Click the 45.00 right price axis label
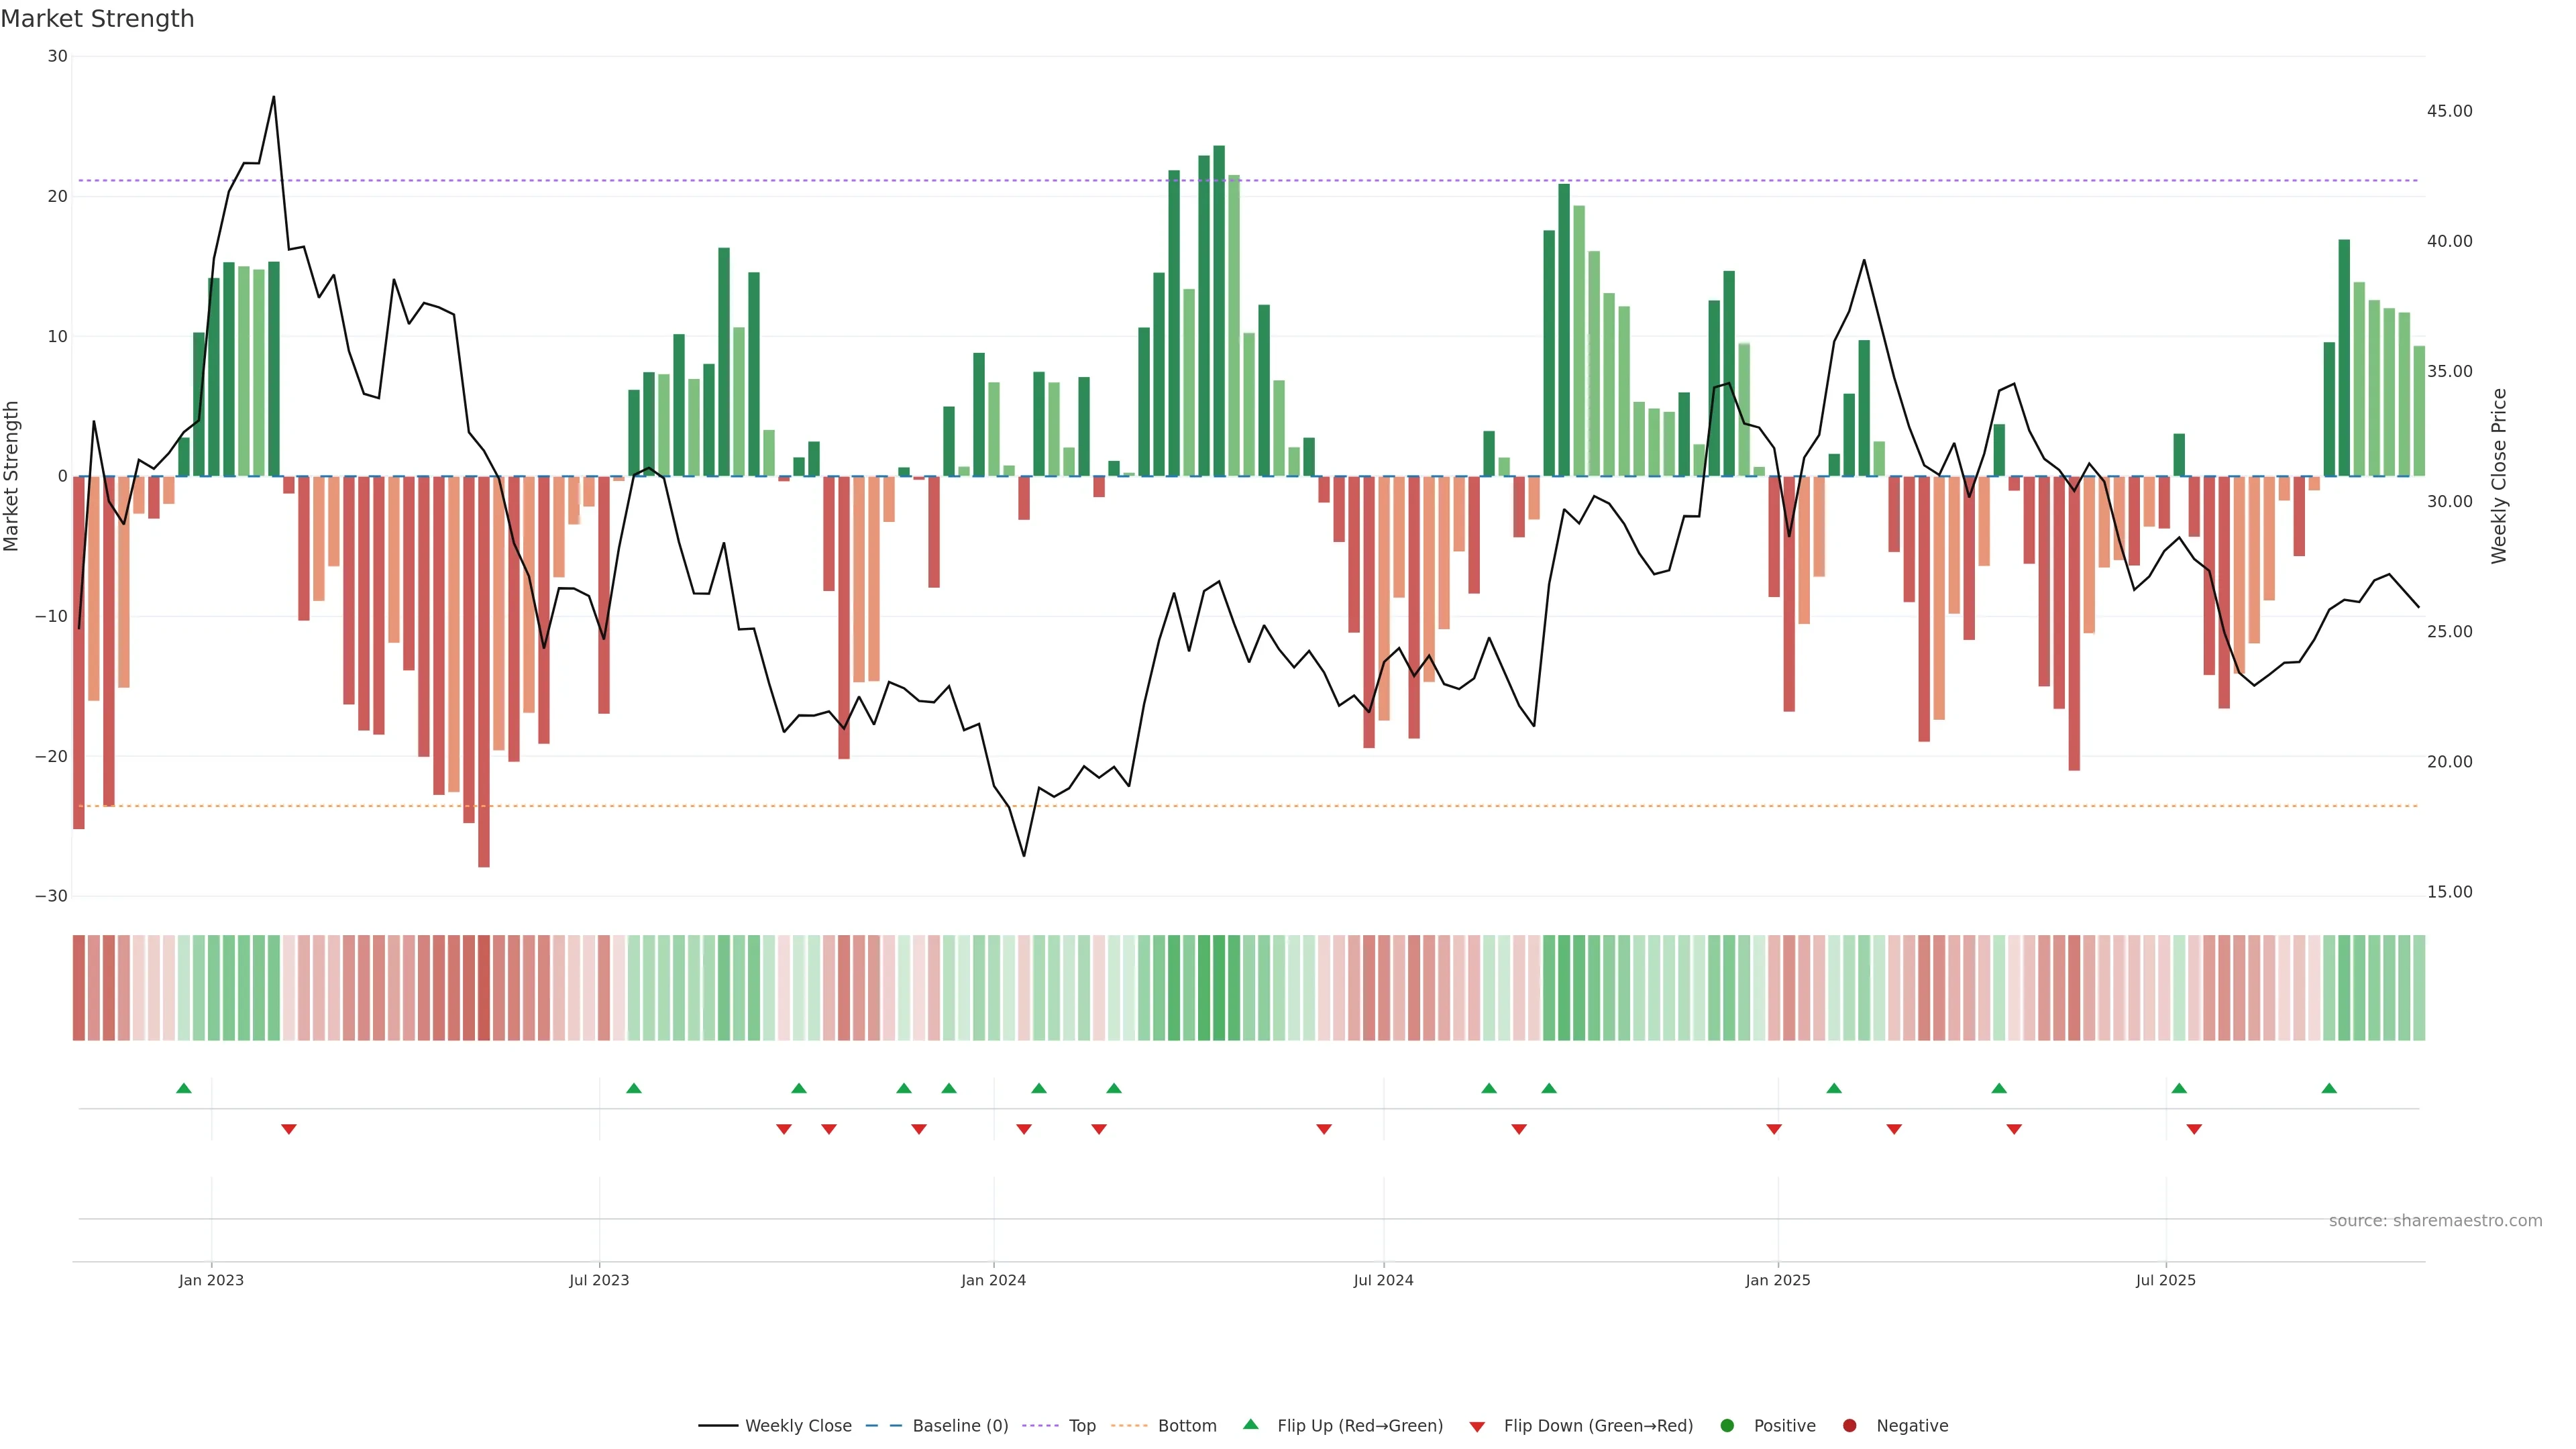Screen dimensions: 2576x1449 click(x=2449, y=111)
